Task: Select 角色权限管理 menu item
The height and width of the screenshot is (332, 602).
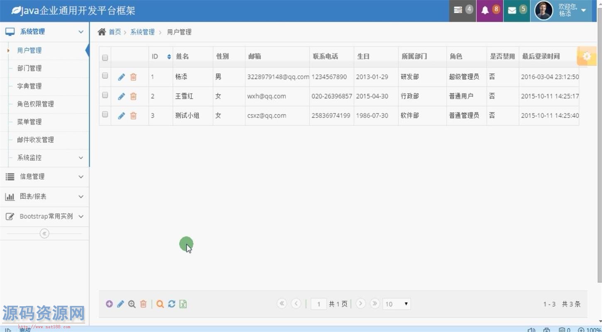Action: (35, 104)
